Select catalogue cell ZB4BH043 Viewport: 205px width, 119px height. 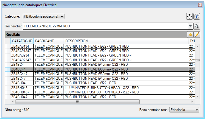[x=22, y=88]
